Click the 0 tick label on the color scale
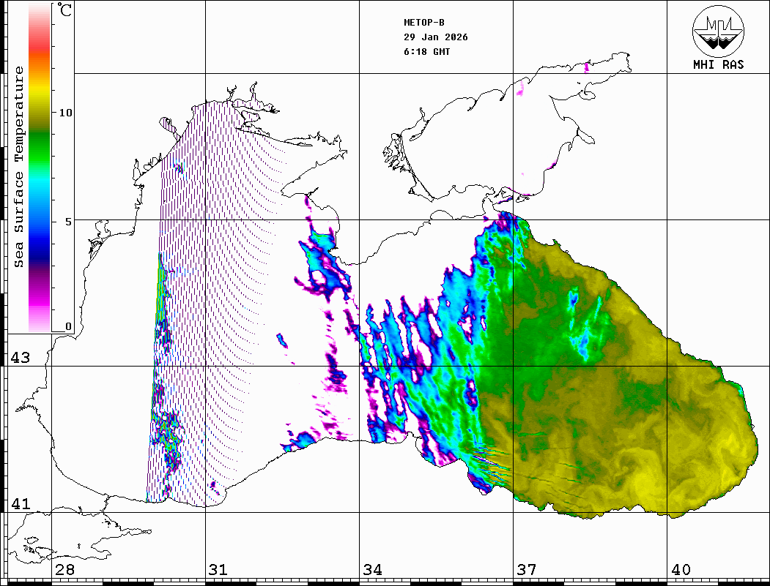 (68, 326)
